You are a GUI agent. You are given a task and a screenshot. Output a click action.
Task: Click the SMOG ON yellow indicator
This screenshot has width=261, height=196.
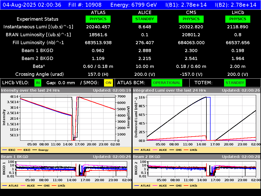point(108,83)
